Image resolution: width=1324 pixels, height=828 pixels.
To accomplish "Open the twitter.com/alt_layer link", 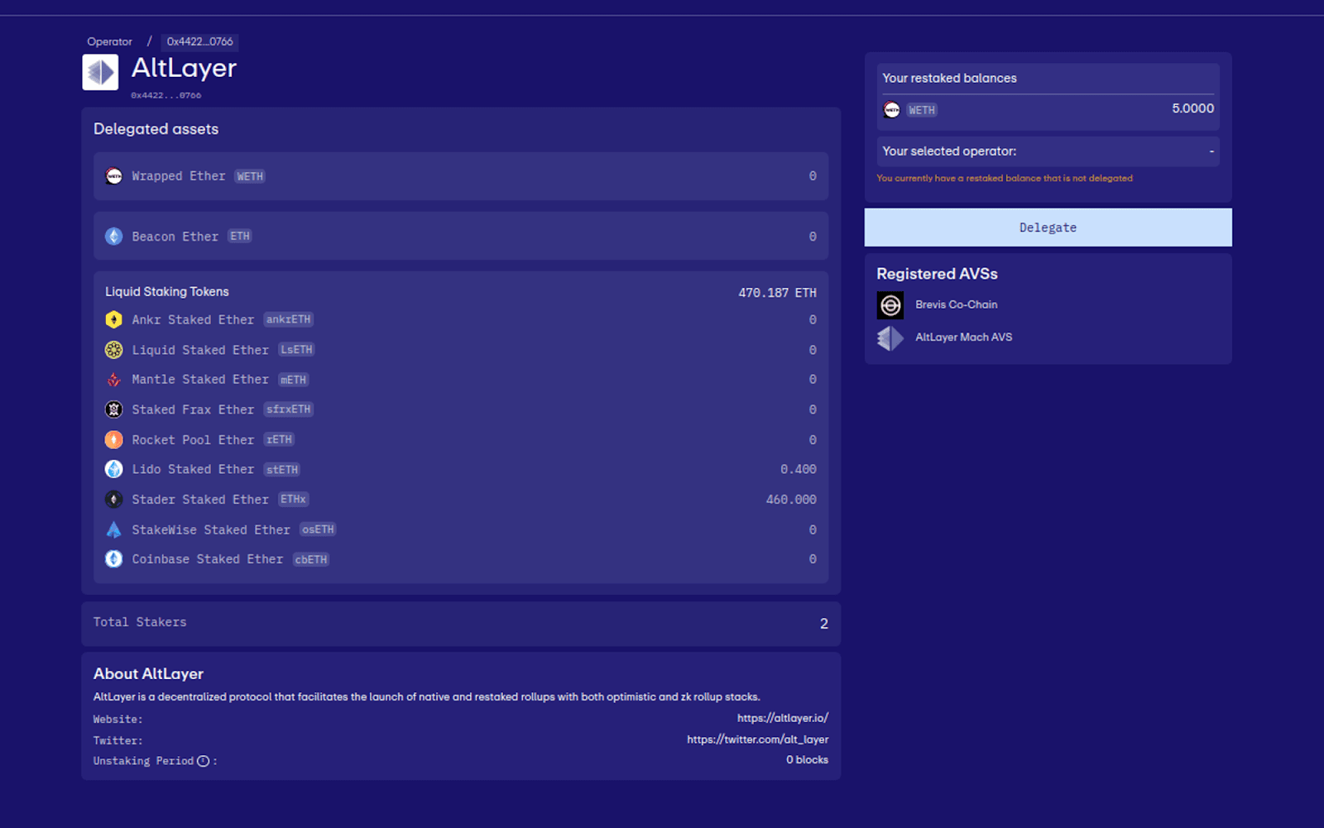I will pyautogui.click(x=757, y=739).
